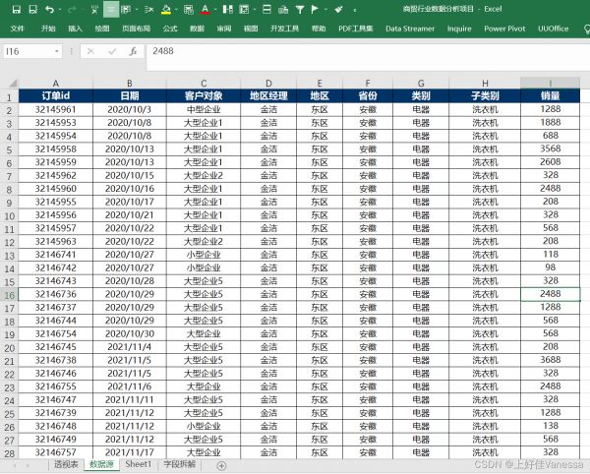Click the Insert Function fx icon
Image resolution: width=590 pixels, height=474 pixels.
(x=131, y=51)
